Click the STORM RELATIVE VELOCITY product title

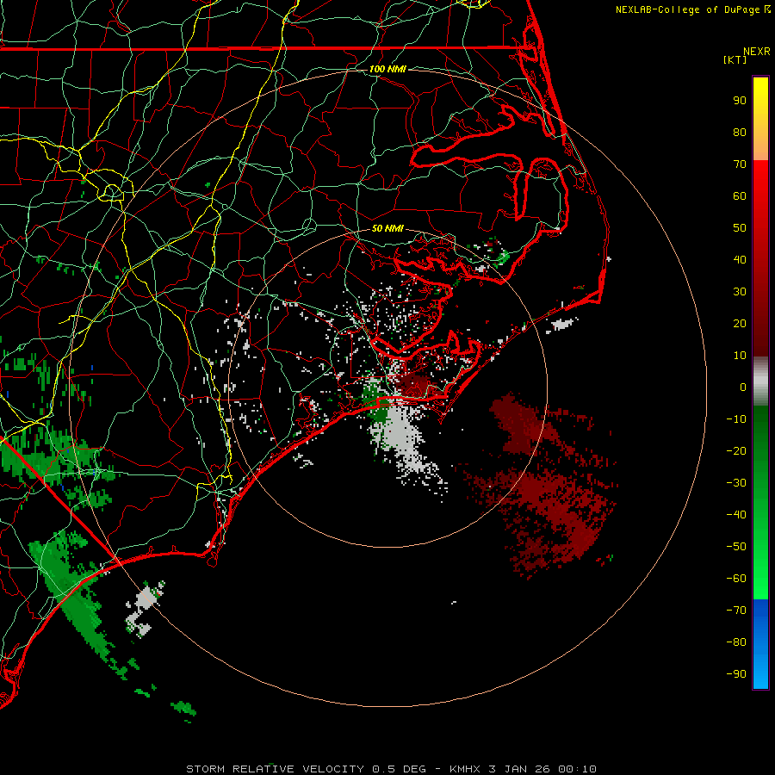click(276, 769)
